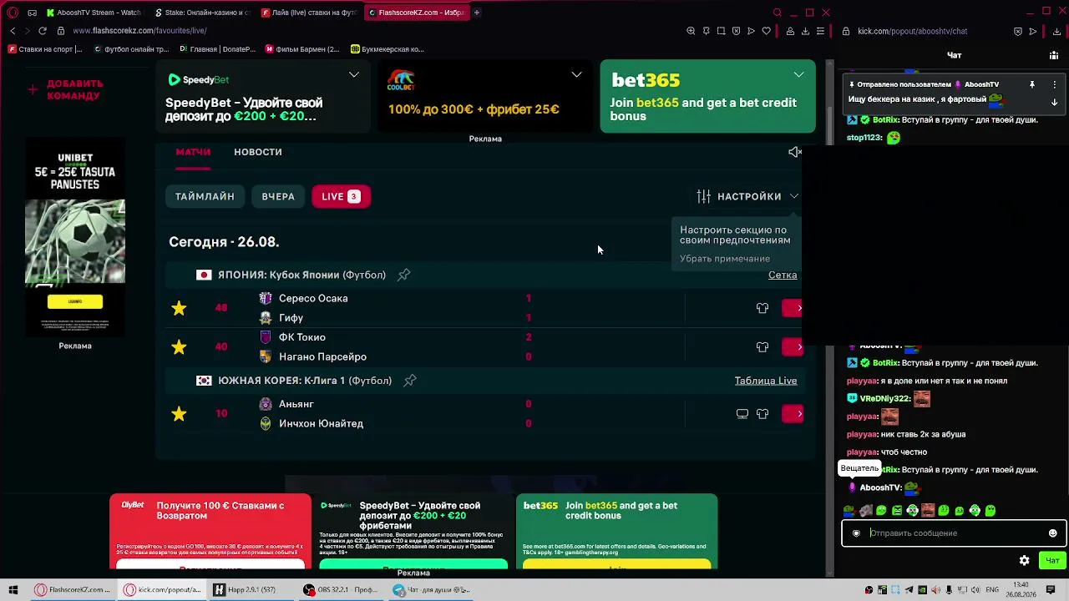Pin the South Korea K-League 1

pos(410,381)
